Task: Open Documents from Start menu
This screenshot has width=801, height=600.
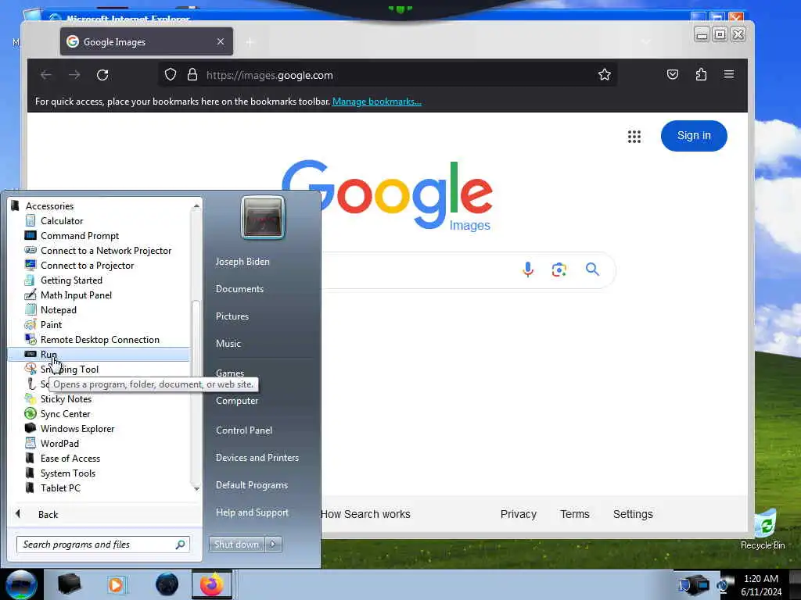Action: (x=239, y=289)
